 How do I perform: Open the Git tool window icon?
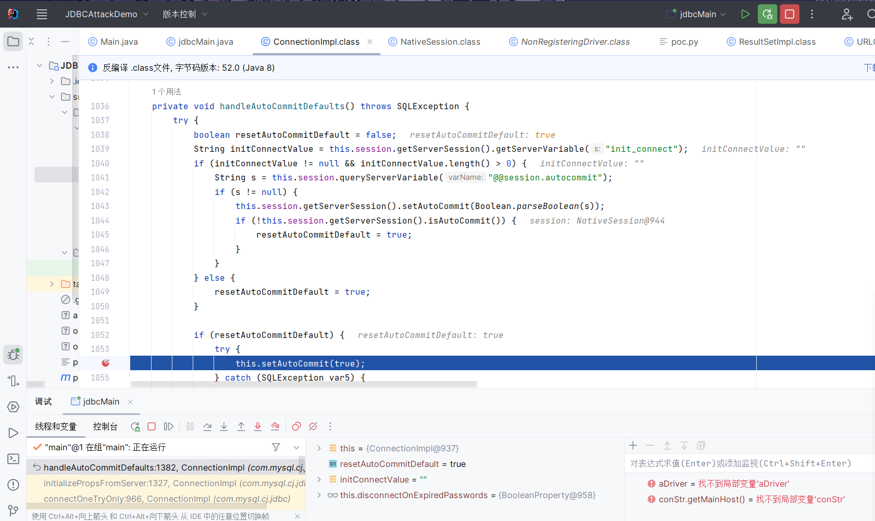[14, 511]
